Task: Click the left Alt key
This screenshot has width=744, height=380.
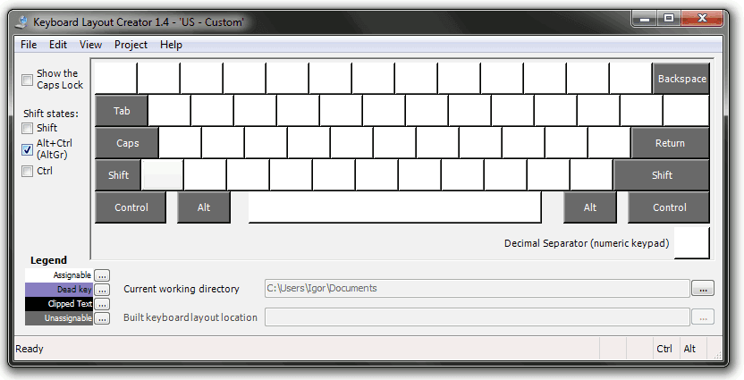Action: tap(204, 207)
